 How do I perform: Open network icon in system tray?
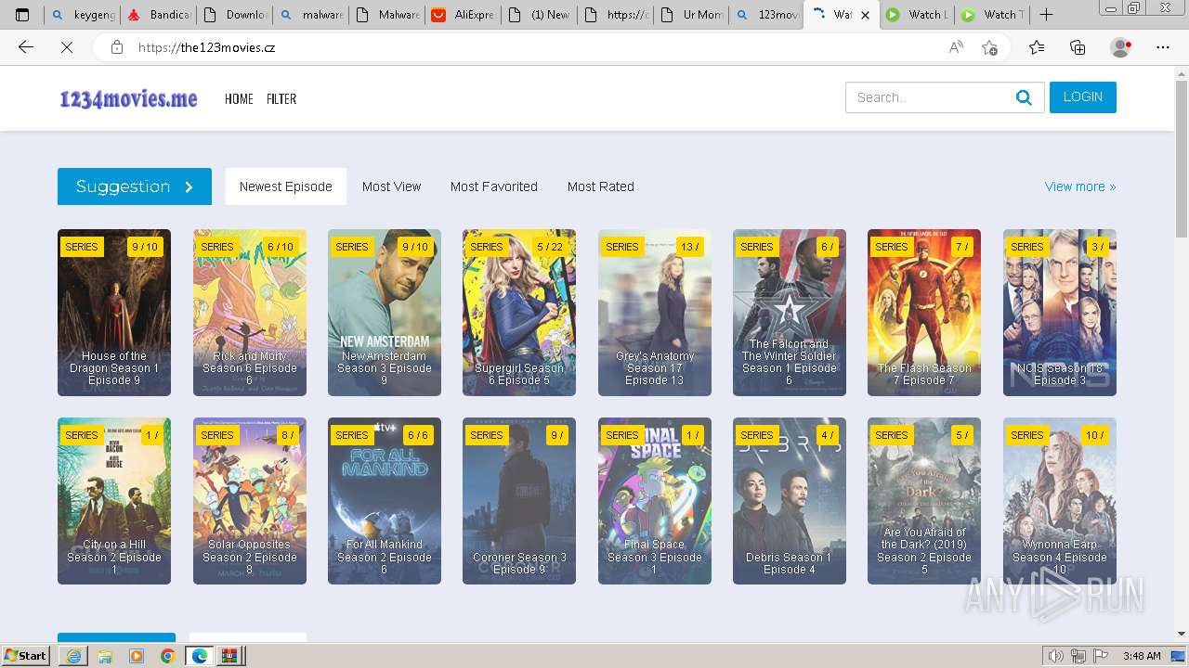(x=1078, y=656)
